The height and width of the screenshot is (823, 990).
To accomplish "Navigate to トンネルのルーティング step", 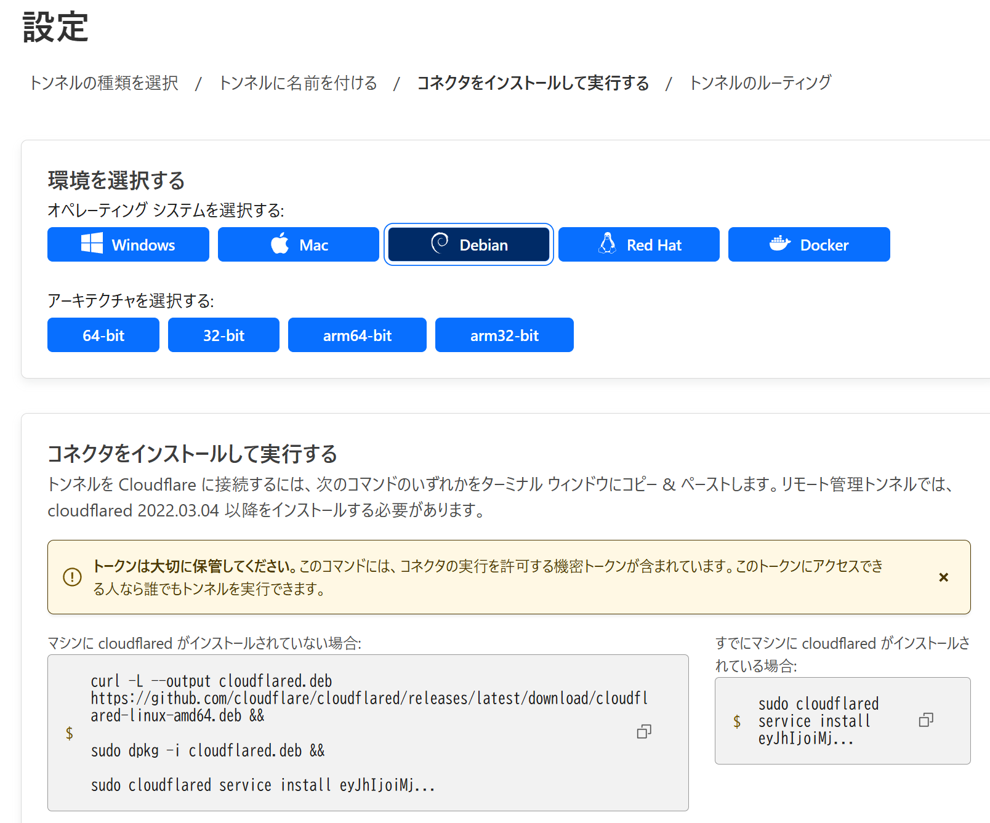I will coord(760,82).
